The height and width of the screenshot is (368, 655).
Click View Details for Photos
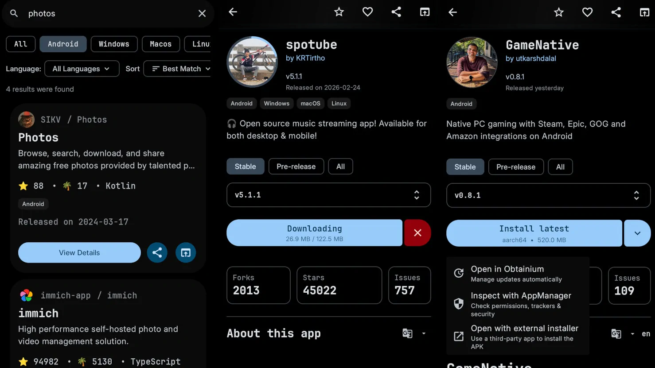click(x=79, y=253)
